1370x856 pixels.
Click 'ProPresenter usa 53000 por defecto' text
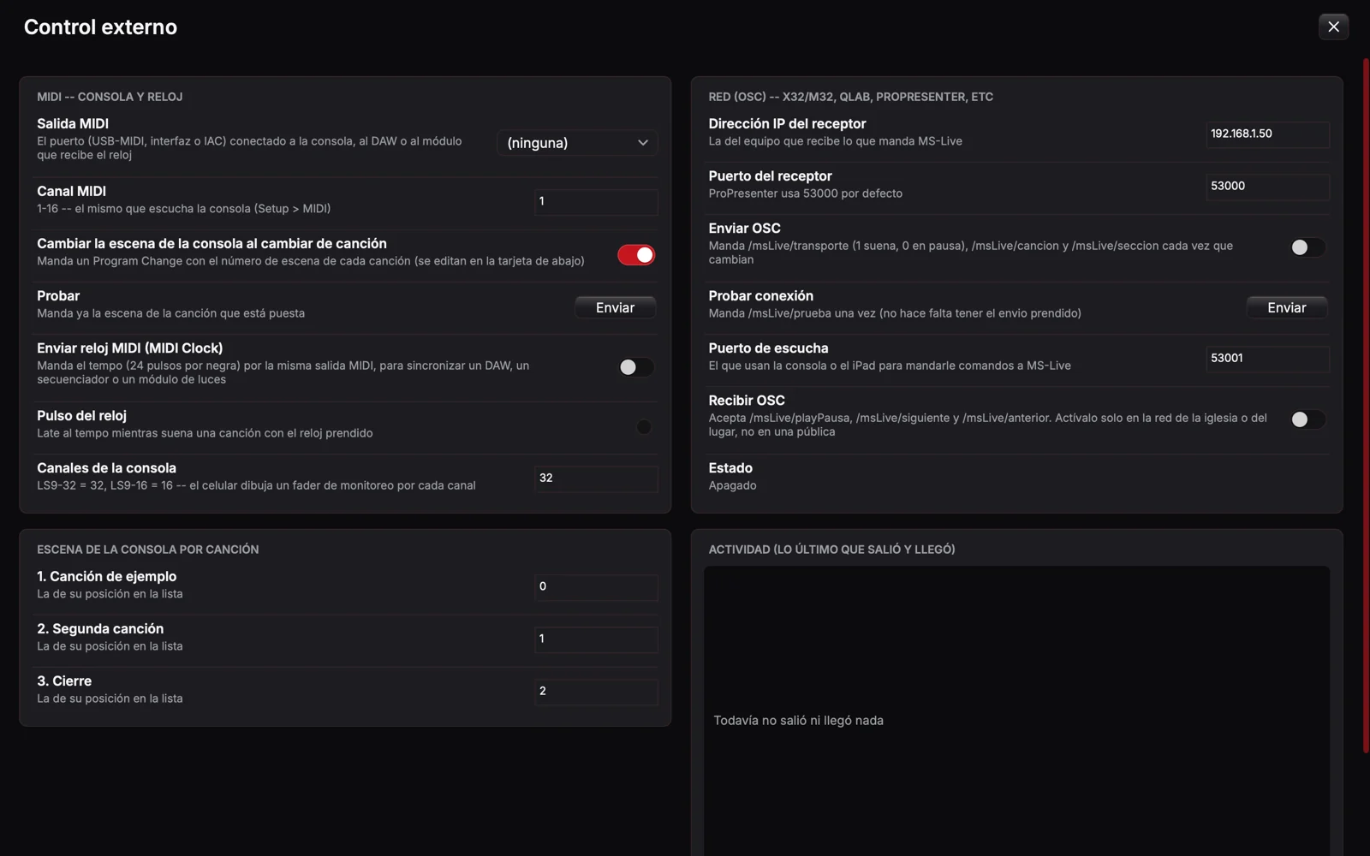pyautogui.click(x=805, y=193)
